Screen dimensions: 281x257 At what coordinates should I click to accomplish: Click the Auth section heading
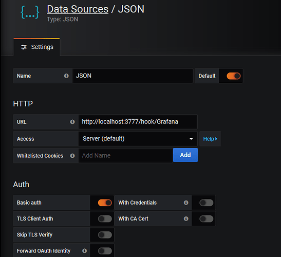[x=21, y=185]
